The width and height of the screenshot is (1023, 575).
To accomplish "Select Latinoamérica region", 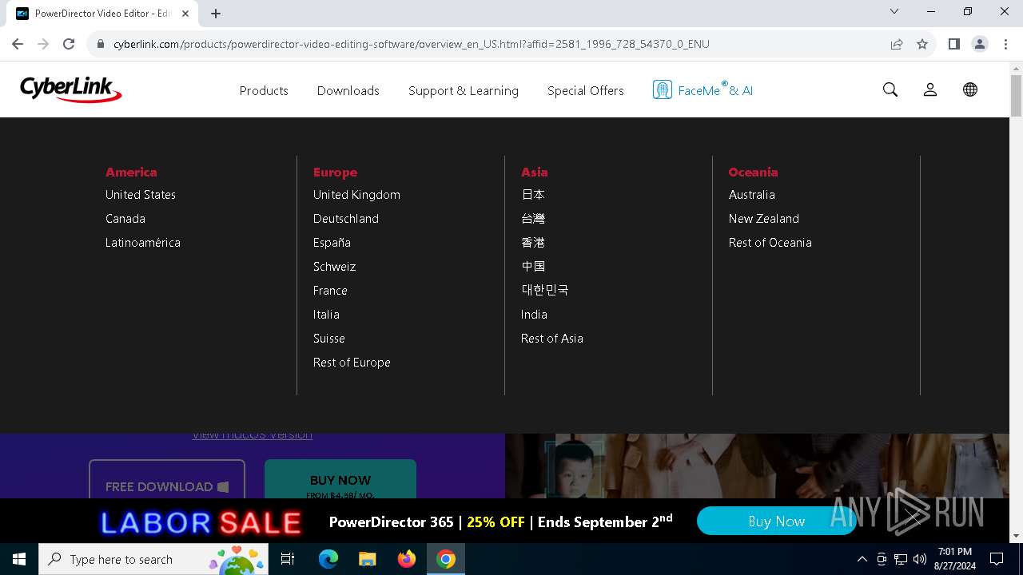I will pyautogui.click(x=143, y=243).
